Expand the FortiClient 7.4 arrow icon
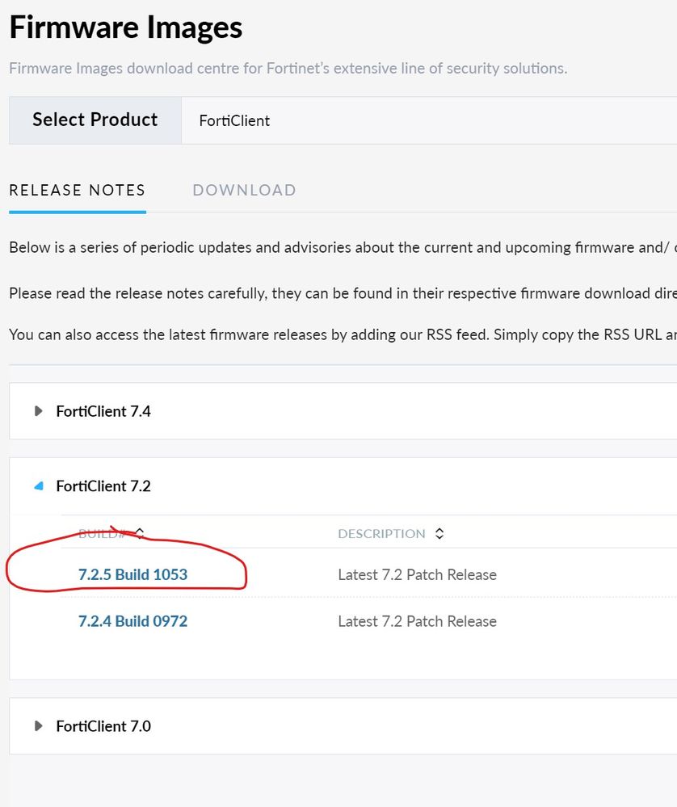Viewport: 677px width, 807px height. click(38, 411)
